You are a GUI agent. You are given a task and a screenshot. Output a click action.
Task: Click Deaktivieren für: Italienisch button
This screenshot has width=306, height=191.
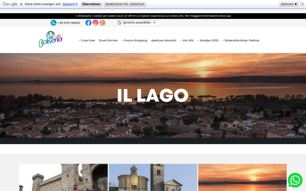tap(125, 4)
